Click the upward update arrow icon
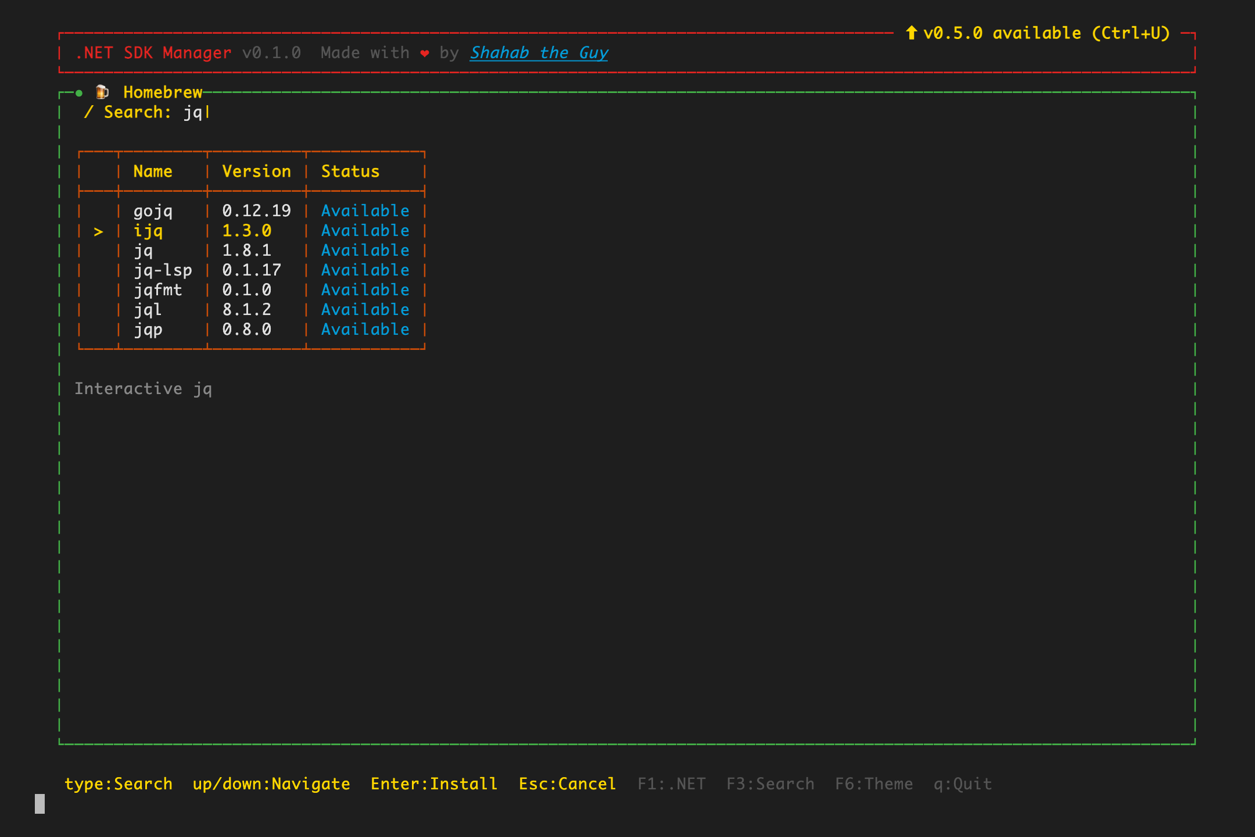 [912, 33]
